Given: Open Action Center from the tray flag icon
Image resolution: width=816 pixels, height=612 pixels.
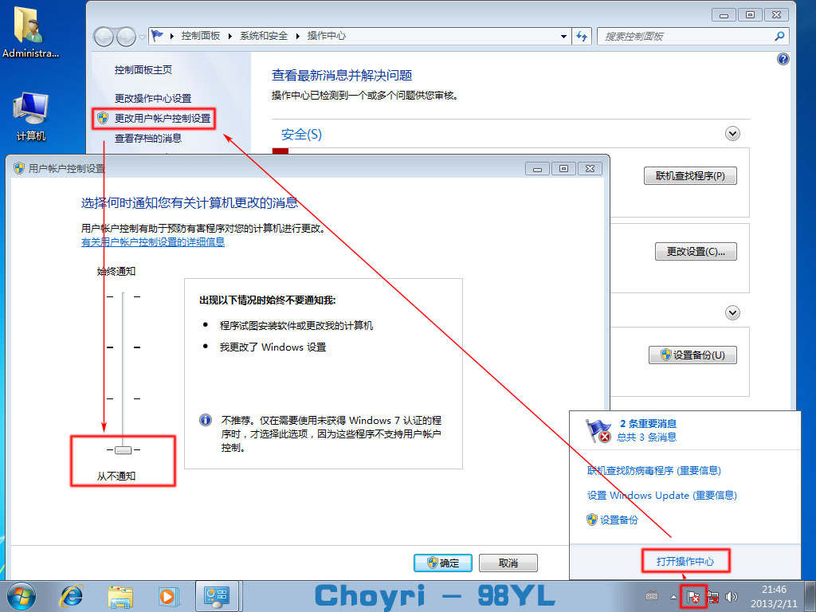Looking at the screenshot, I should click(692, 596).
